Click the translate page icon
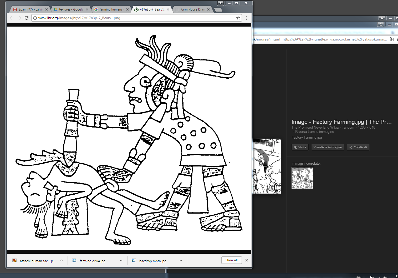This screenshot has height=278, width=398. [x=391, y=39]
